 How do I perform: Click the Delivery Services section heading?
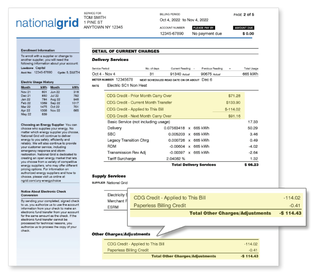(110, 60)
